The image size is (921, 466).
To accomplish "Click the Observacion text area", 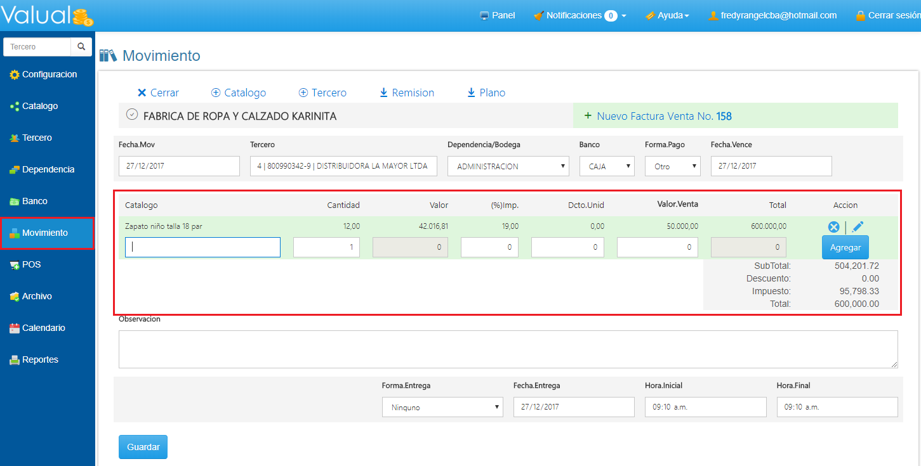I will pos(508,349).
